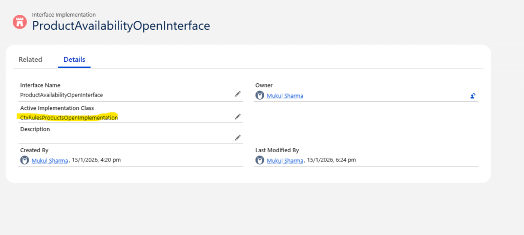Edit the Description field using pencil icon

(238, 137)
